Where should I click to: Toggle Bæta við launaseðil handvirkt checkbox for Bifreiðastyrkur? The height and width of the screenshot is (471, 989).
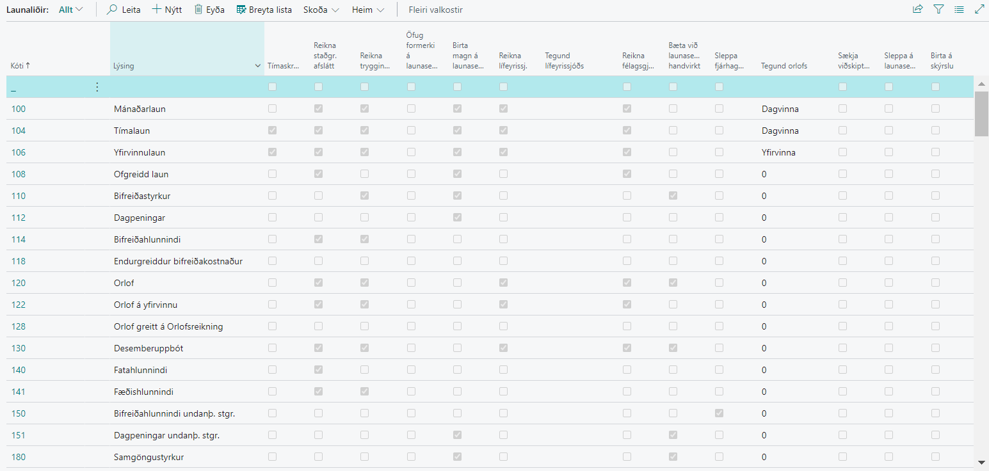(673, 196)
